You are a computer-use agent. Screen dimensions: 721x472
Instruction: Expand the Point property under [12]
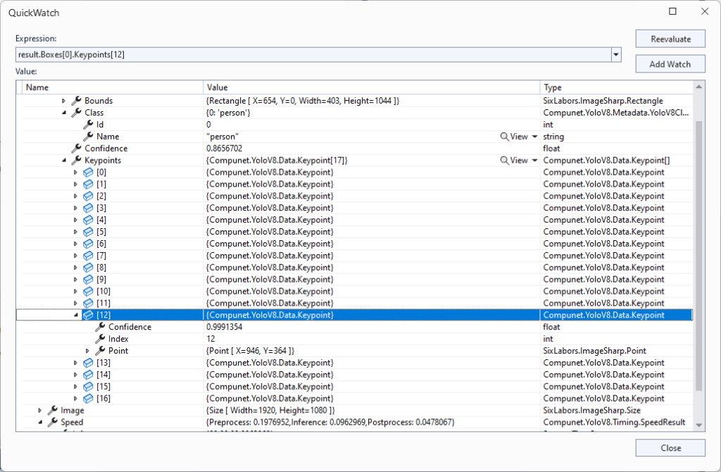point(88,351)
